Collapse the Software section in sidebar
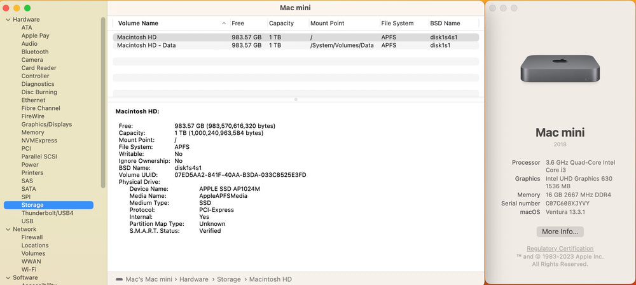The width and height of the screenshot is (636, 285). 8,278
